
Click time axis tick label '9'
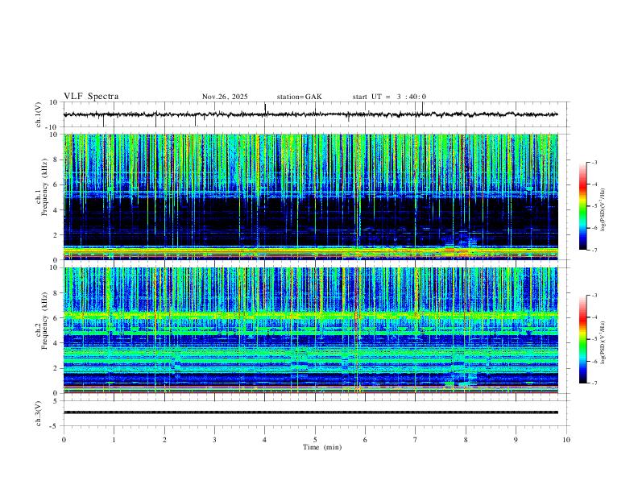coord(516,440)
